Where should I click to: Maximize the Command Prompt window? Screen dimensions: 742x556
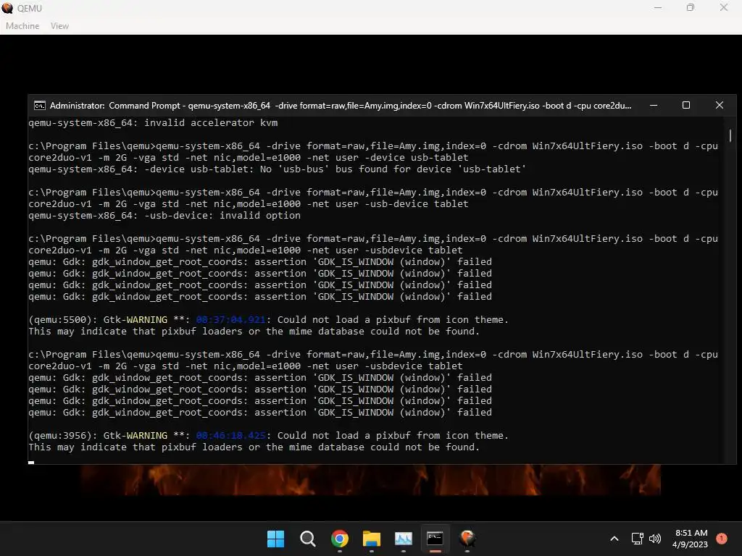685,106
